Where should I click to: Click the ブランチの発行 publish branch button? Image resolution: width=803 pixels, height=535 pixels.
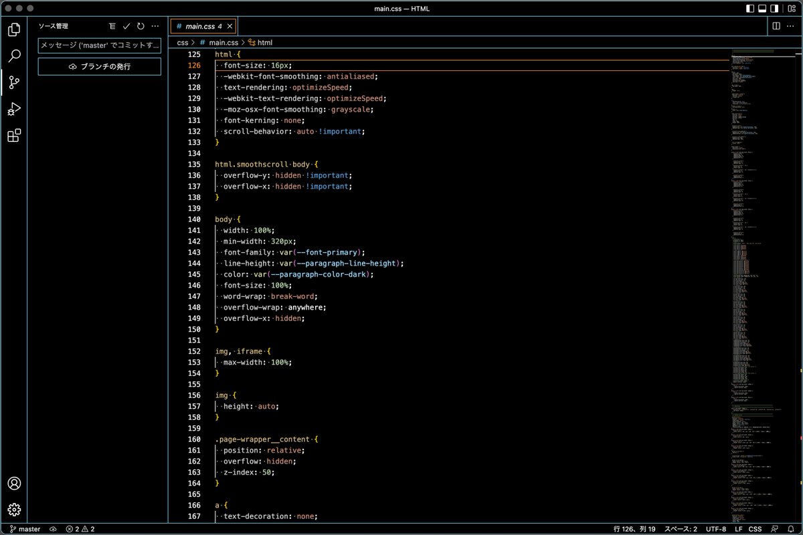click(x=100, y=67)
